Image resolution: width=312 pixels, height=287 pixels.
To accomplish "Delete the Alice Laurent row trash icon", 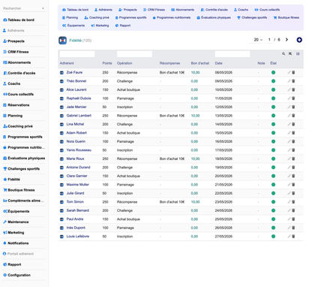I will 293,89.
